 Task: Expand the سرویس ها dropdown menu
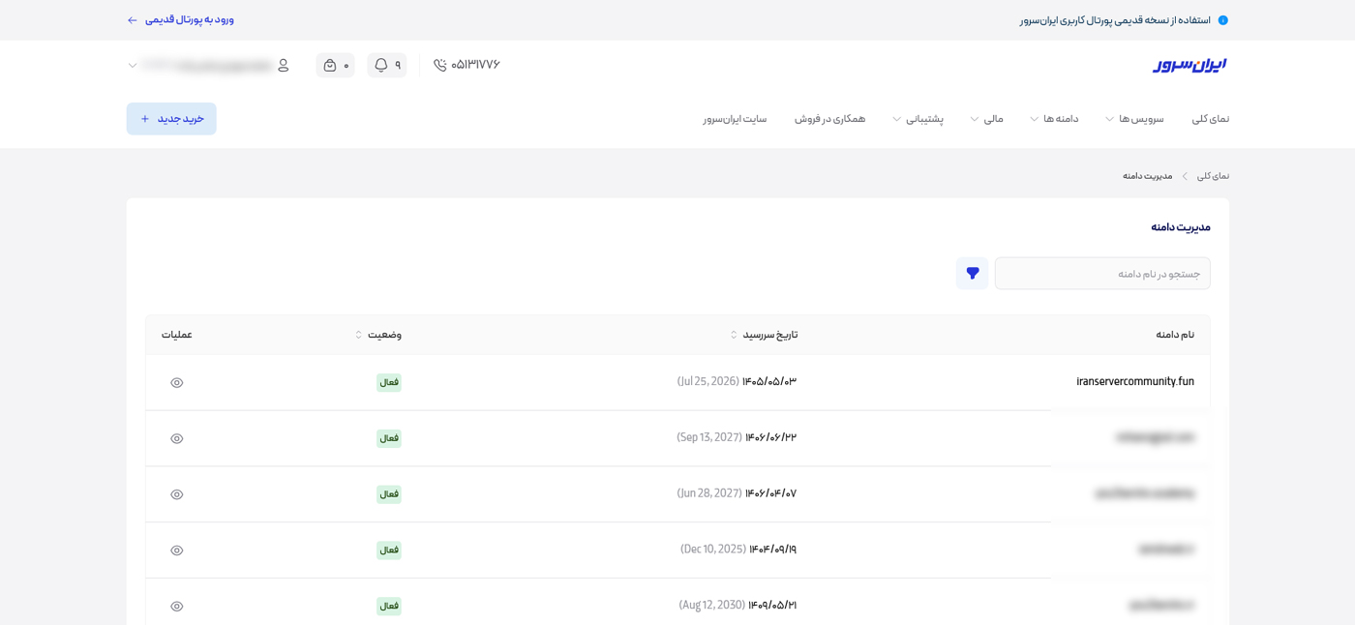[x=1133, y=119]
